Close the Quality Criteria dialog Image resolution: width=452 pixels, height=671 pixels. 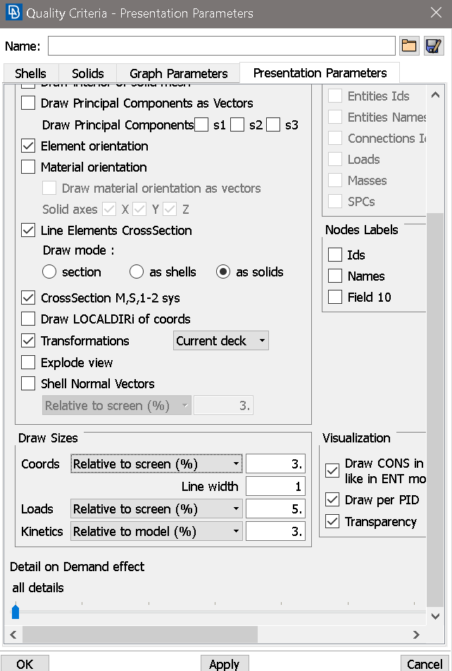pyautogui.click(x=436, y=13)
